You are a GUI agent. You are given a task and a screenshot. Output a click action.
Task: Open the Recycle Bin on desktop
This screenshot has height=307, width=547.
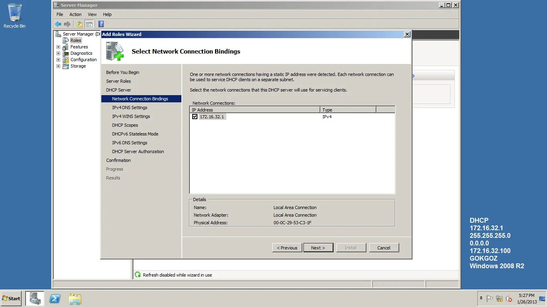[14, 16]
